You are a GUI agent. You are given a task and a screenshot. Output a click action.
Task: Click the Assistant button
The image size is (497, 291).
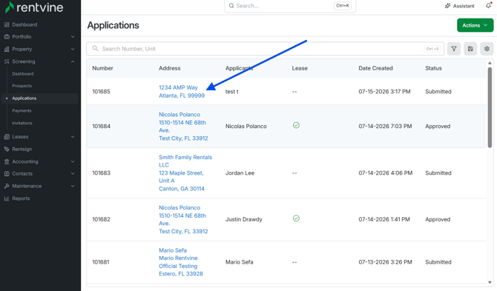click(460, 6)
